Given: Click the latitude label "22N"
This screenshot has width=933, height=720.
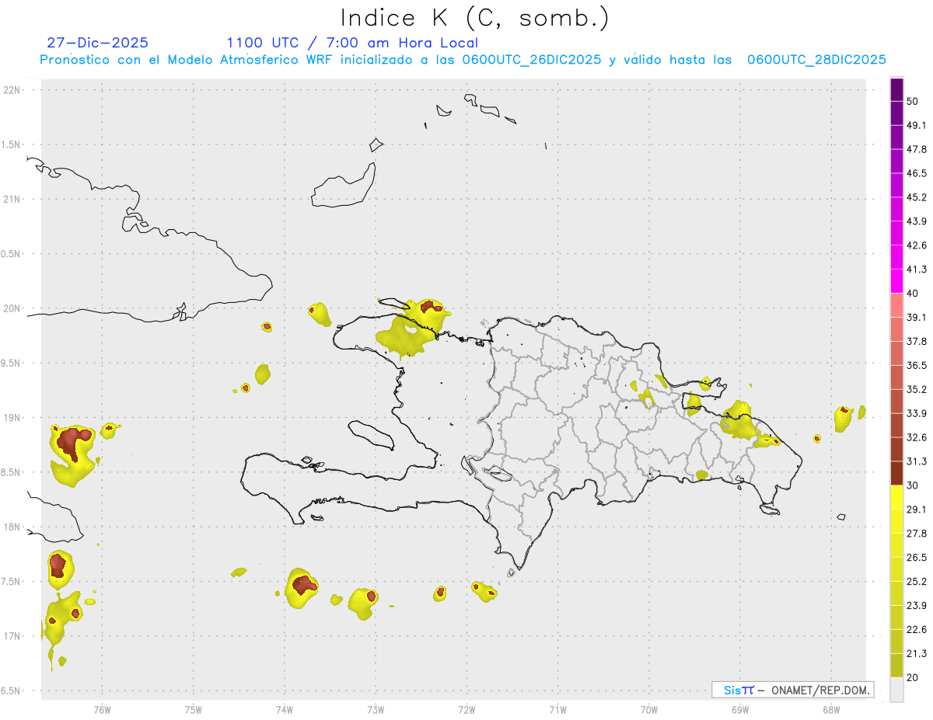Looking at the screenshot, I should [x=13, y=90].
